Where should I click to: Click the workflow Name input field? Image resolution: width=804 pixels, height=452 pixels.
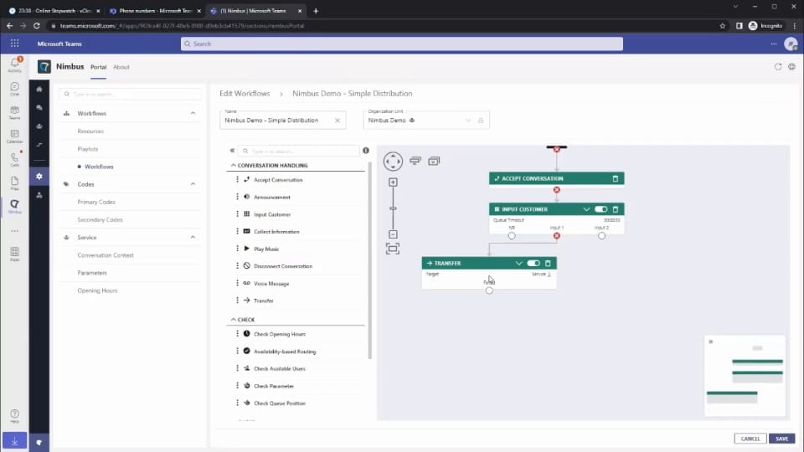click(276, 121)
